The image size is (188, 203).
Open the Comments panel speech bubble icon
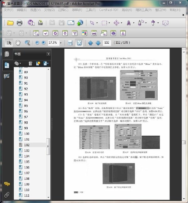click(7, 184)
